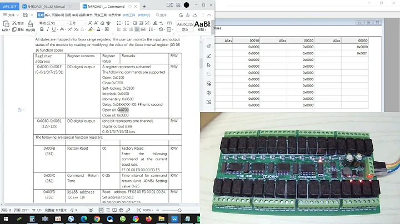Click the Cut (剪切) scissors icon
Viewport: 400px width, 224px height.
(14, 23)
